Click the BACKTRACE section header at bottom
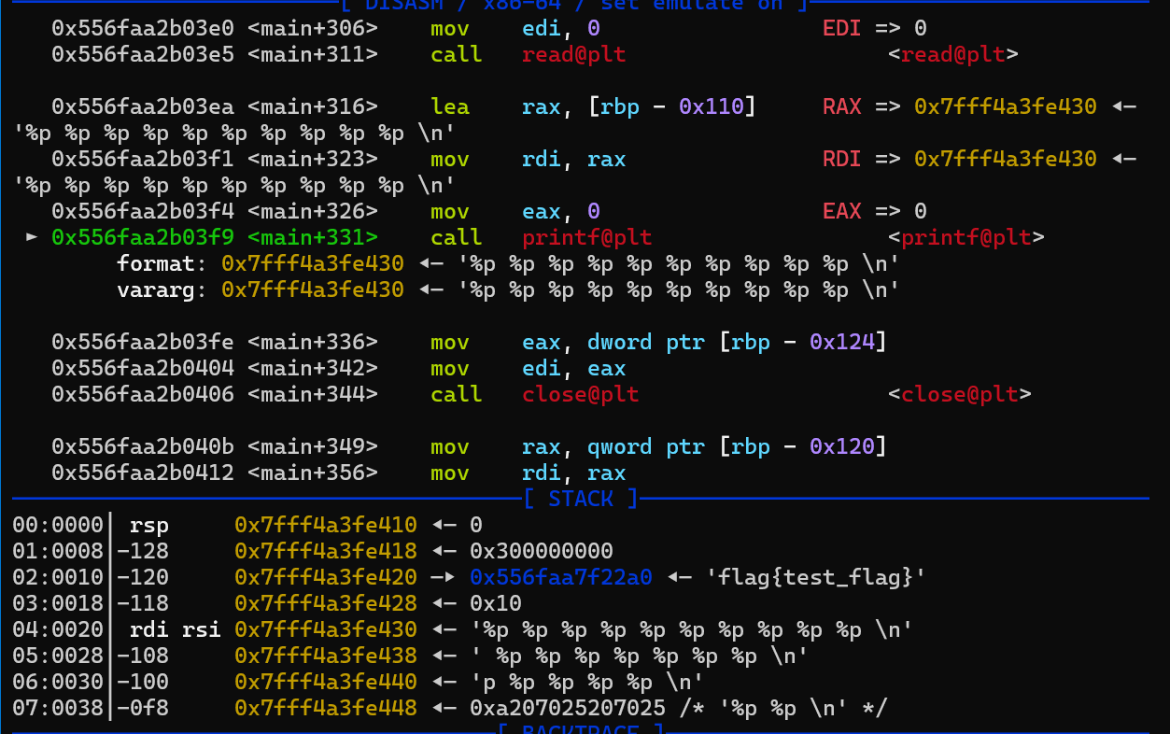Screen dimensions: 1170x734 click(580, 728)
